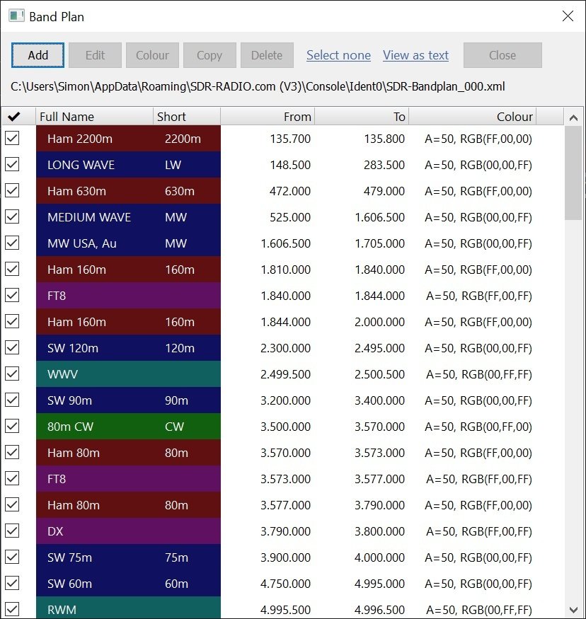Click the Copy button
Screen dimensions: 586x619
[x=209, y=55]
